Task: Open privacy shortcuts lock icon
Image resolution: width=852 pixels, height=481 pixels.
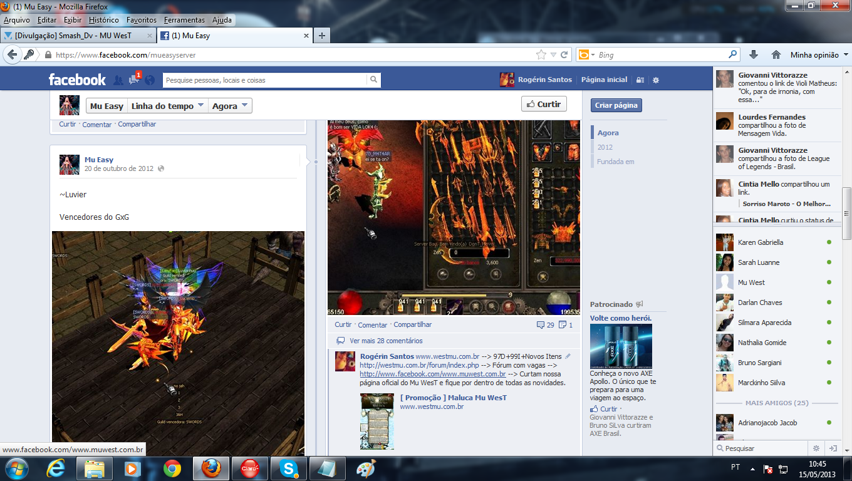Action: (x=640, y=80)
